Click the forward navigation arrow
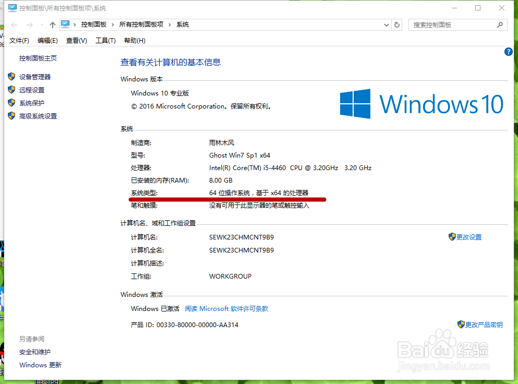The image size is (518, 384). click(x=30, y=25)
